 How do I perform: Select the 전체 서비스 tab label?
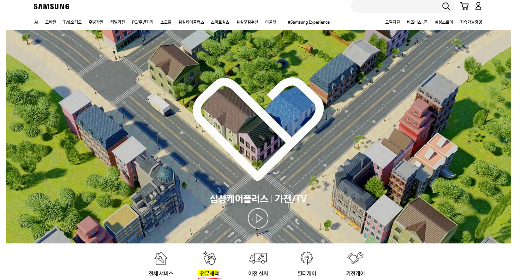(161, 273)
